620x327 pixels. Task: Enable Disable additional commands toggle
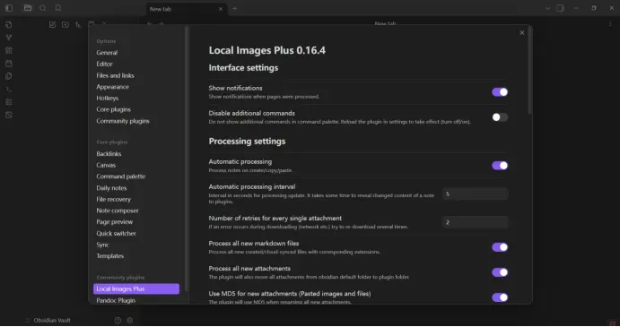(500, 117)
